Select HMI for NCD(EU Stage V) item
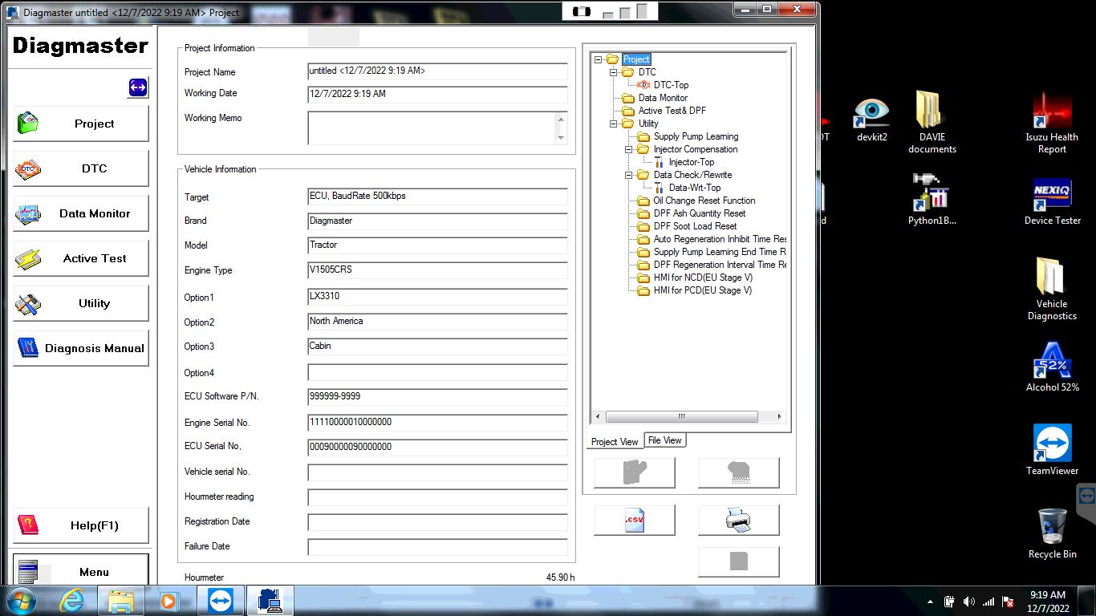This screenshot has width=1096, height=616. [703, 278]
